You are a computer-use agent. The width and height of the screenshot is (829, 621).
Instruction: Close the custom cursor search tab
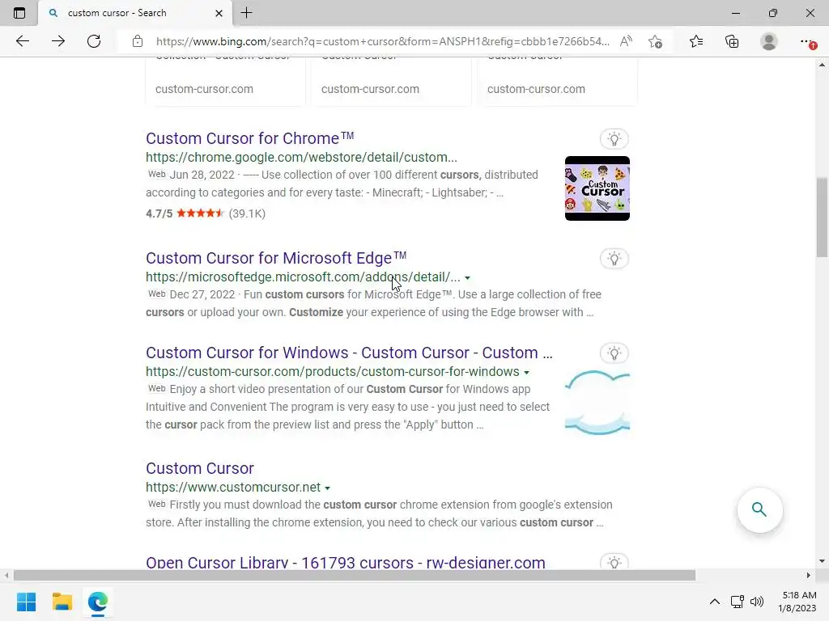(219, 13)
